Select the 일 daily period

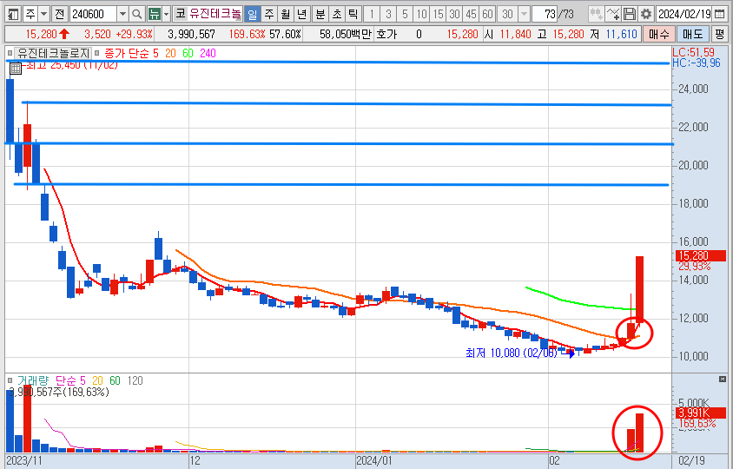(x=253, y=14)
